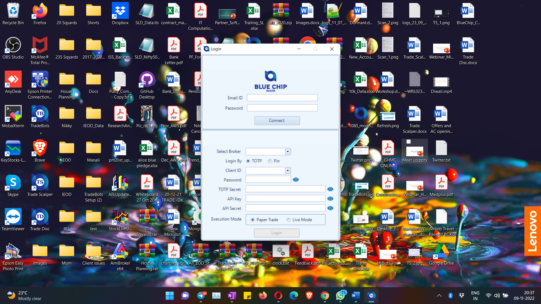
Task: Click the Connect button
Action: (277, 120)
